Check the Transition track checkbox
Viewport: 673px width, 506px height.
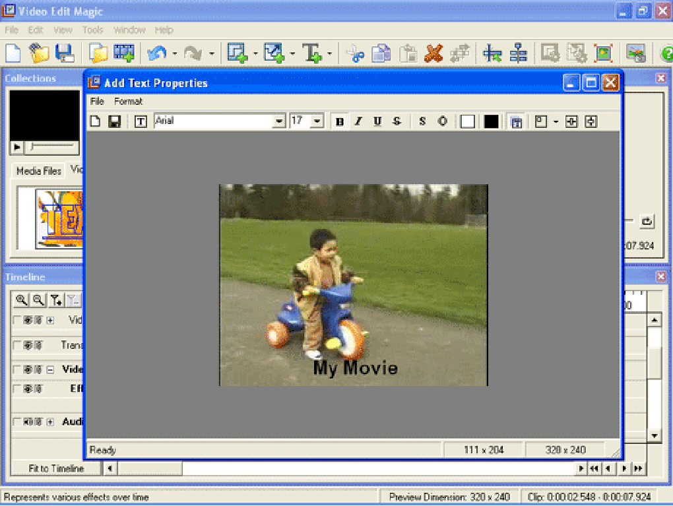pos(16,345)
